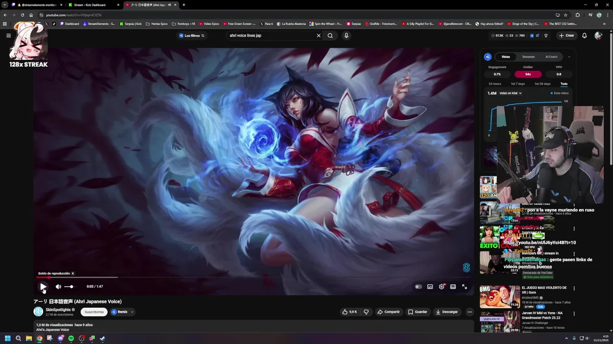Expand the dropdown arrow next to Remix
Image resolution: width=613 pixels, height=344 pixels.
click(132, 312)
